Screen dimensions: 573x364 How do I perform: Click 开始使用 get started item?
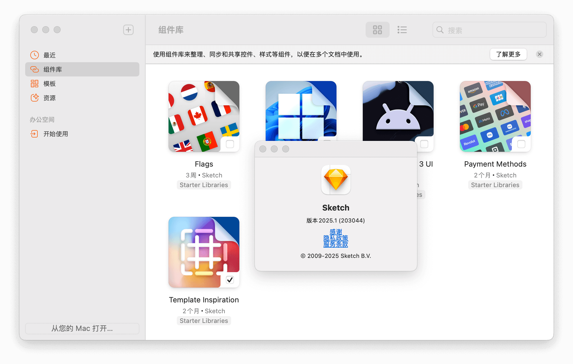56,134
